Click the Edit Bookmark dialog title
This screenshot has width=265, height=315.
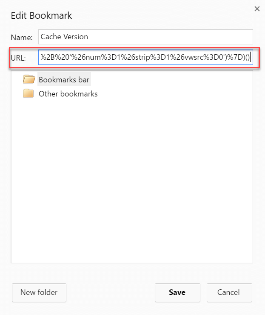pos(41,16)
